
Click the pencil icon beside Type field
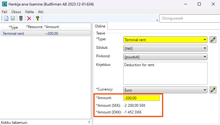[213, 40]
